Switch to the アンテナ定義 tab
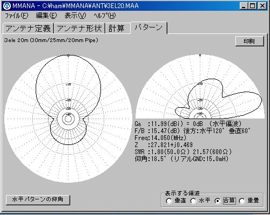270x215 pixels. click(28, 29)
